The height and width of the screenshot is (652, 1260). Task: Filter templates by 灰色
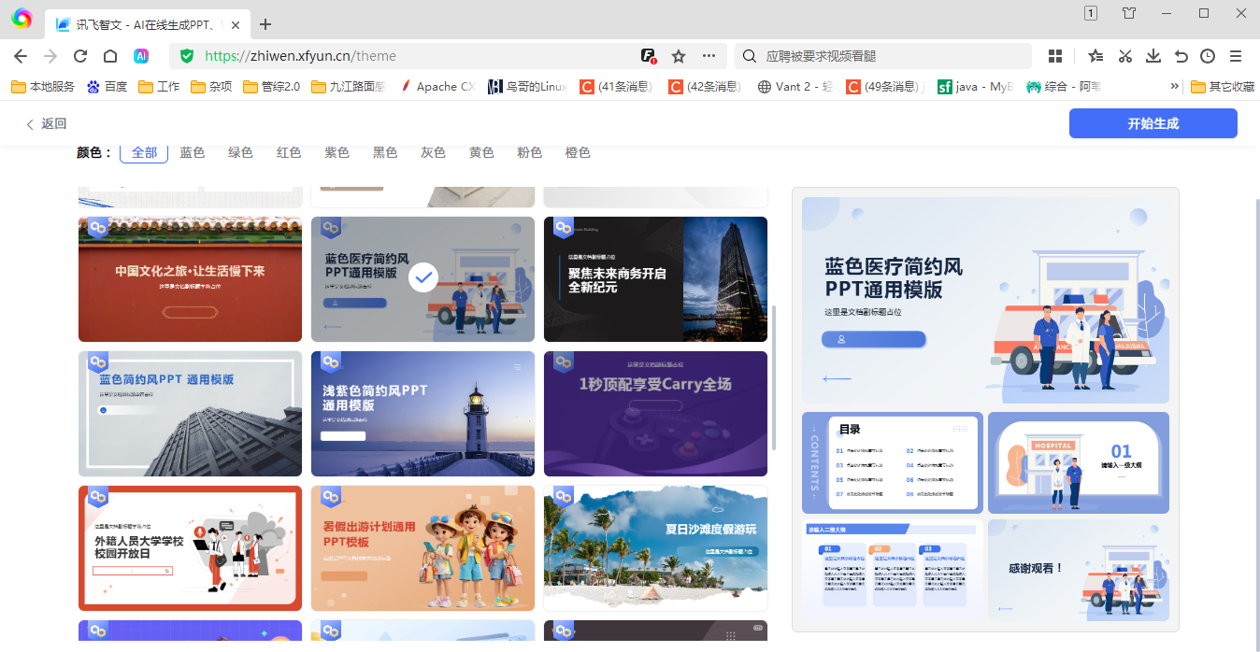pos(433,152)
